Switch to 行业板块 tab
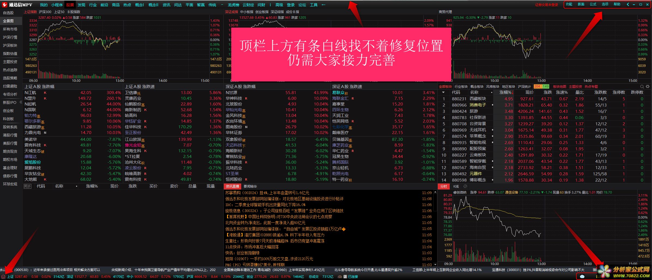The height and width of the screenshot is (280, 652). [461, 86]
